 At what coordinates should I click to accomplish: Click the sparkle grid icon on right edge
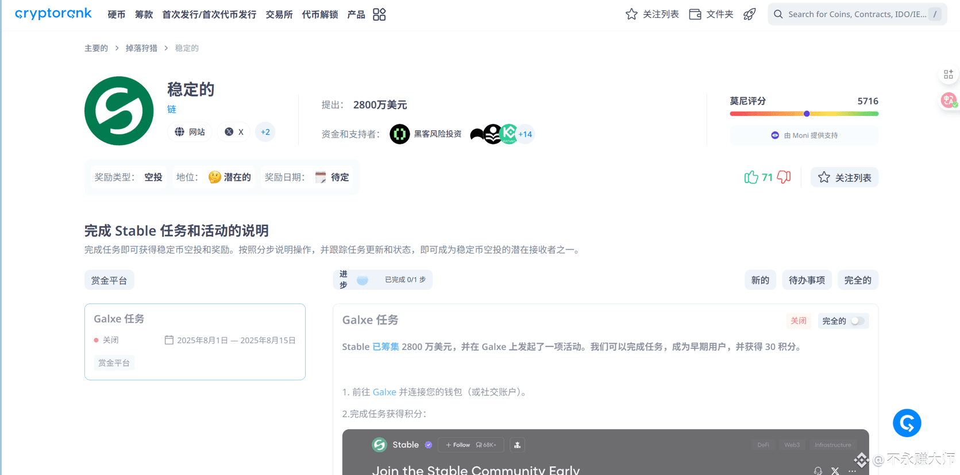pos(949,75)
